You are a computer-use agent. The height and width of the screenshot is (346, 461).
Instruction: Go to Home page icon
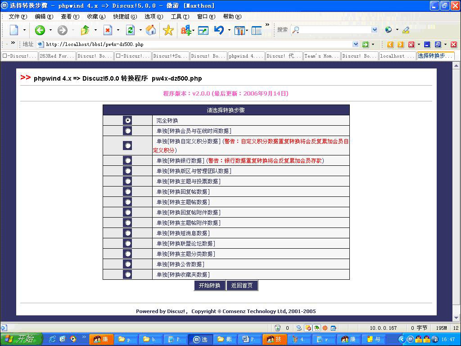click(x=151, y=30)
